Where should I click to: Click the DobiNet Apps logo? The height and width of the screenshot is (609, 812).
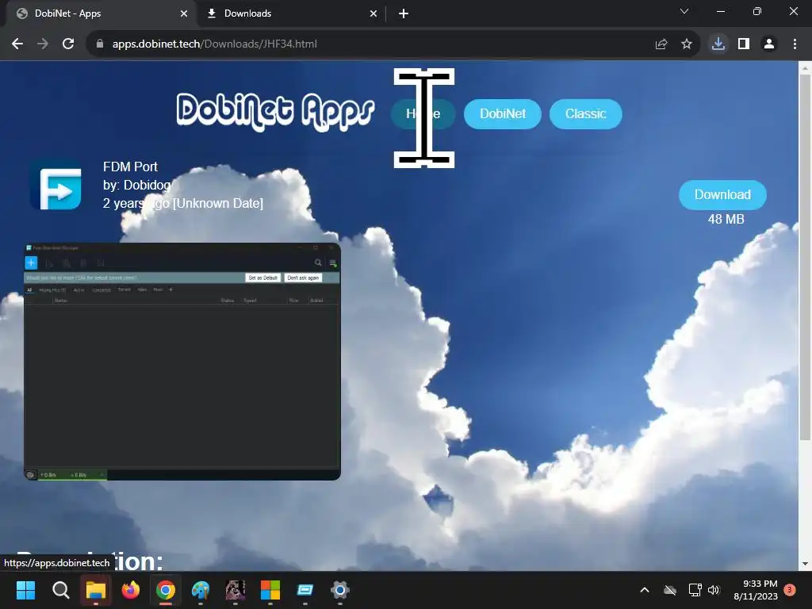coord(275,112)
